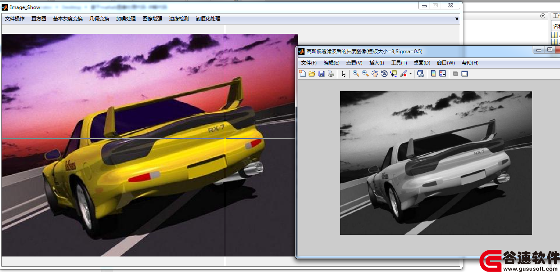This screenshot has height=272, width=560.
Task: Open the 插入(I) menu in figure window
Action: (377, 63)
